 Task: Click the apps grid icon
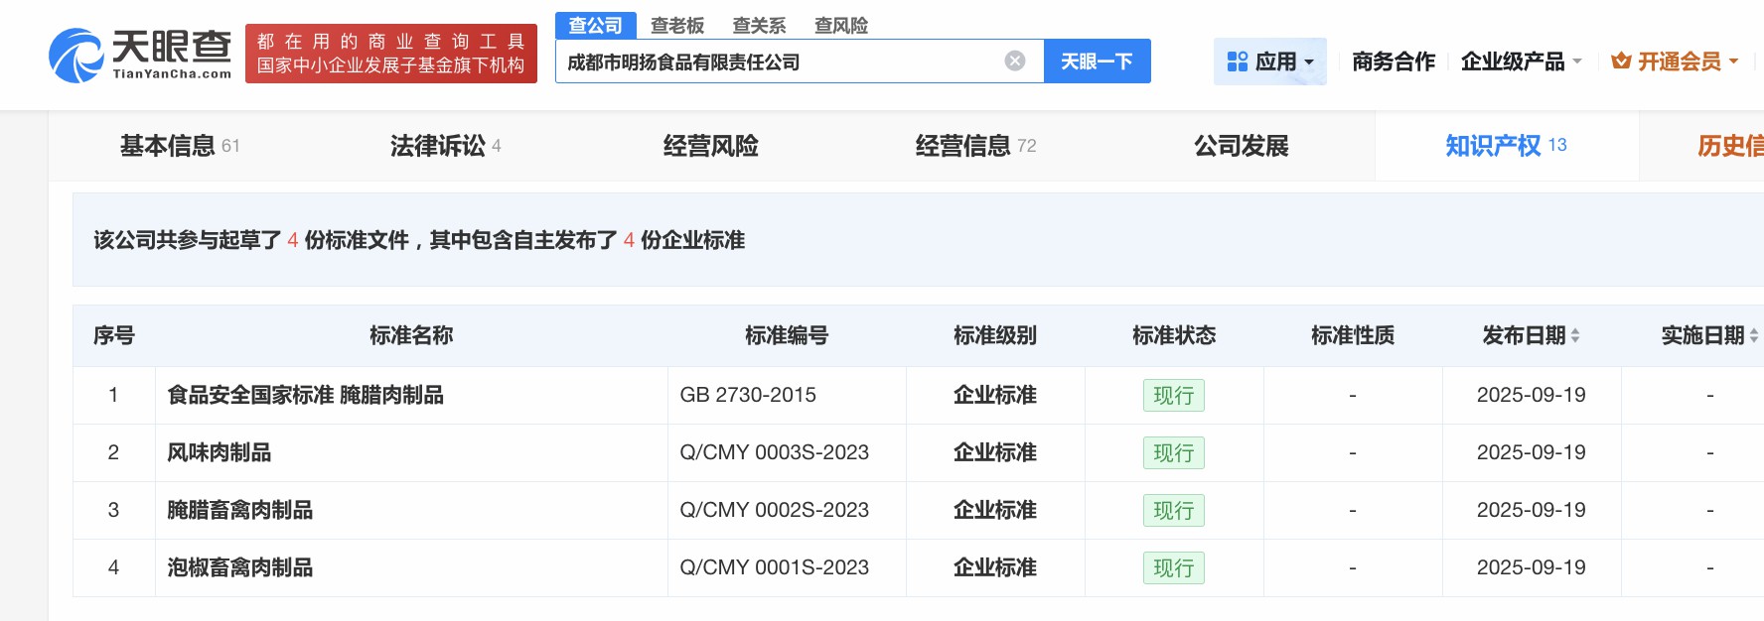[x=1237, y=62]
